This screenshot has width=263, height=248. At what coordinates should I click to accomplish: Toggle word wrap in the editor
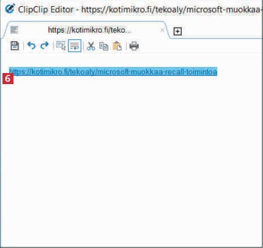pos(74,45)
